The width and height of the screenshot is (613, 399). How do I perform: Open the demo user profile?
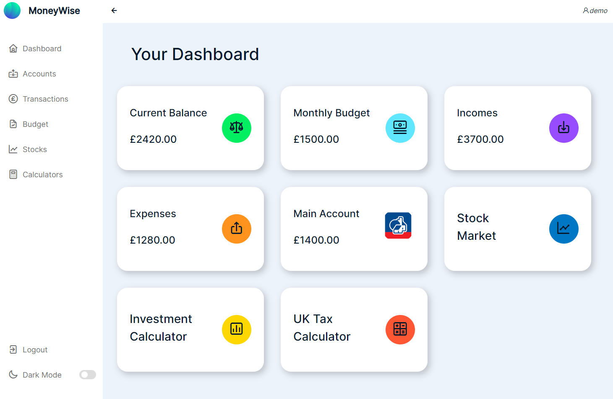pyautogui.click(x=595, y=10)
